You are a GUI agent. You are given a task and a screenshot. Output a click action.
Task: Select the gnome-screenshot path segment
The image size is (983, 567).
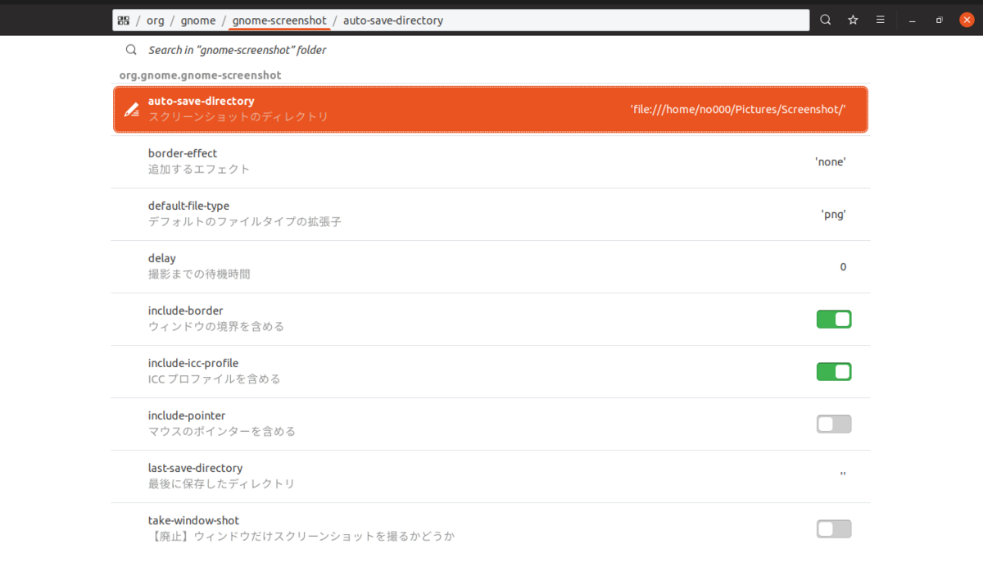point(279,20)
